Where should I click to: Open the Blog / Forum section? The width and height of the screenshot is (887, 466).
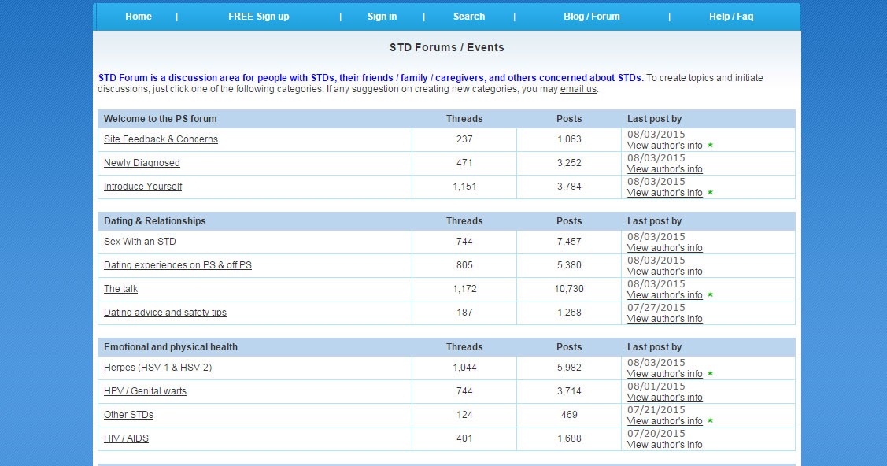[592, 17]
